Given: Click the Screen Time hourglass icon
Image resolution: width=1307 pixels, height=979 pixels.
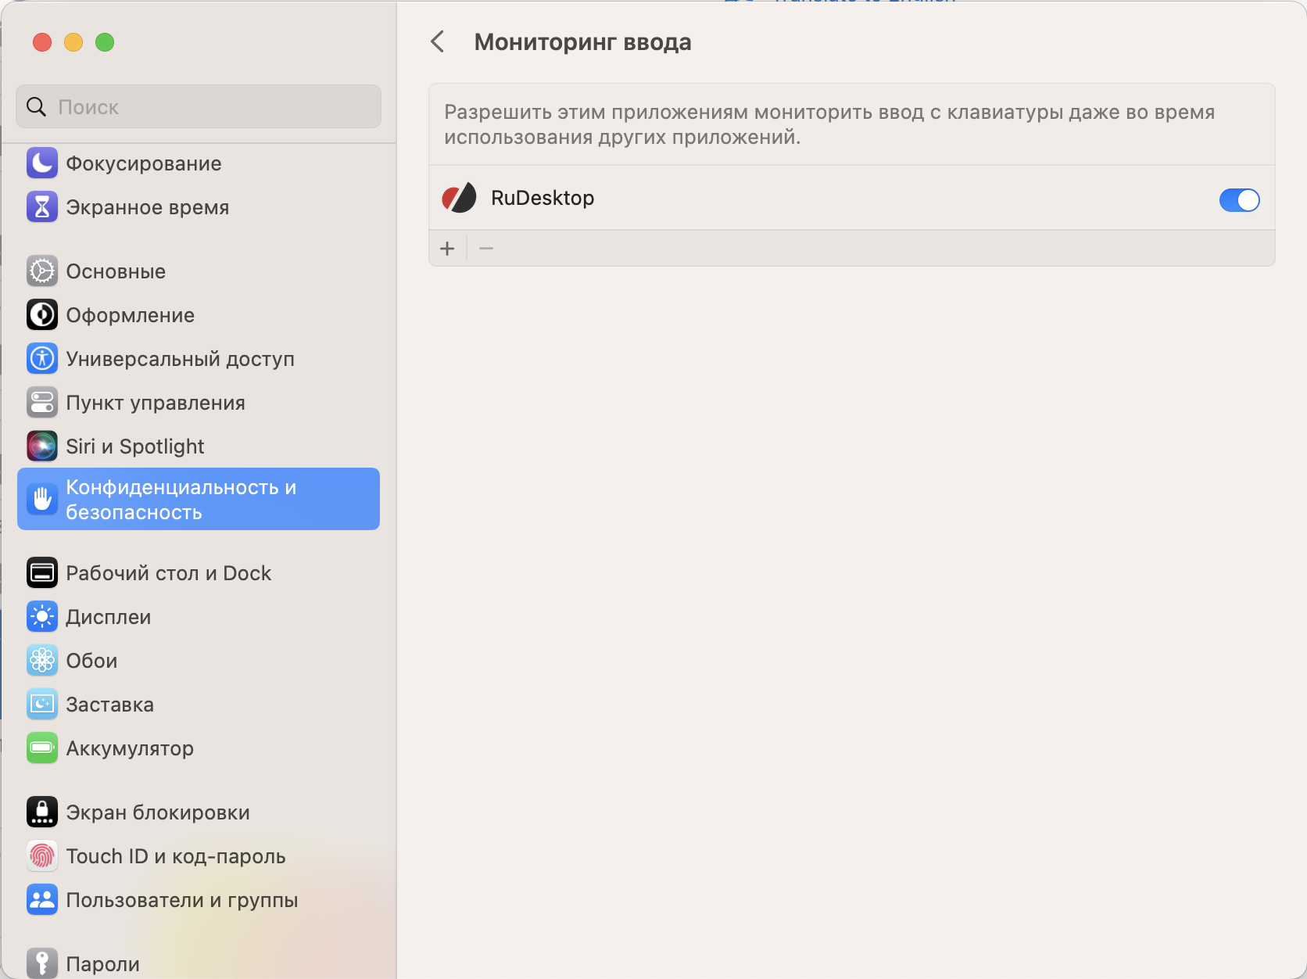Looking at the screenshot, I should 42,207.
